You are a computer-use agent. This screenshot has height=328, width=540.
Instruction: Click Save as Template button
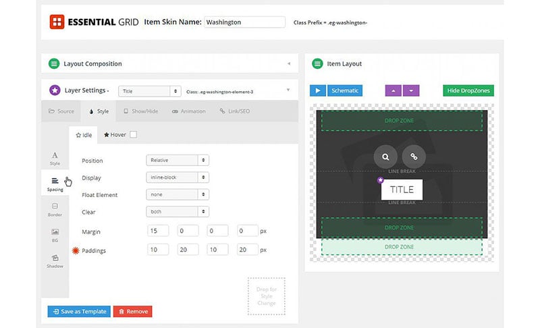(79, 312)
